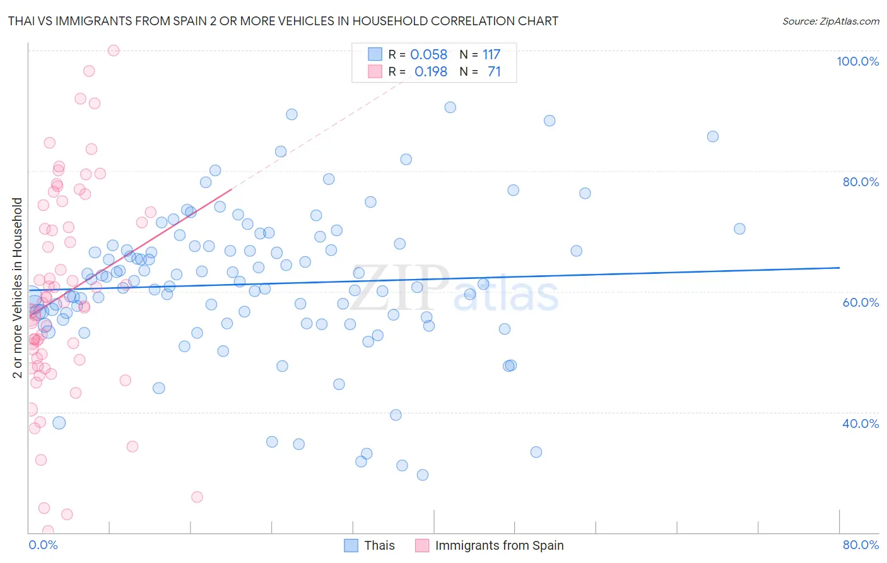887x563 pixels.
Task: Click the blue swatch in correlation stats box
Action: tap(375, 54)
